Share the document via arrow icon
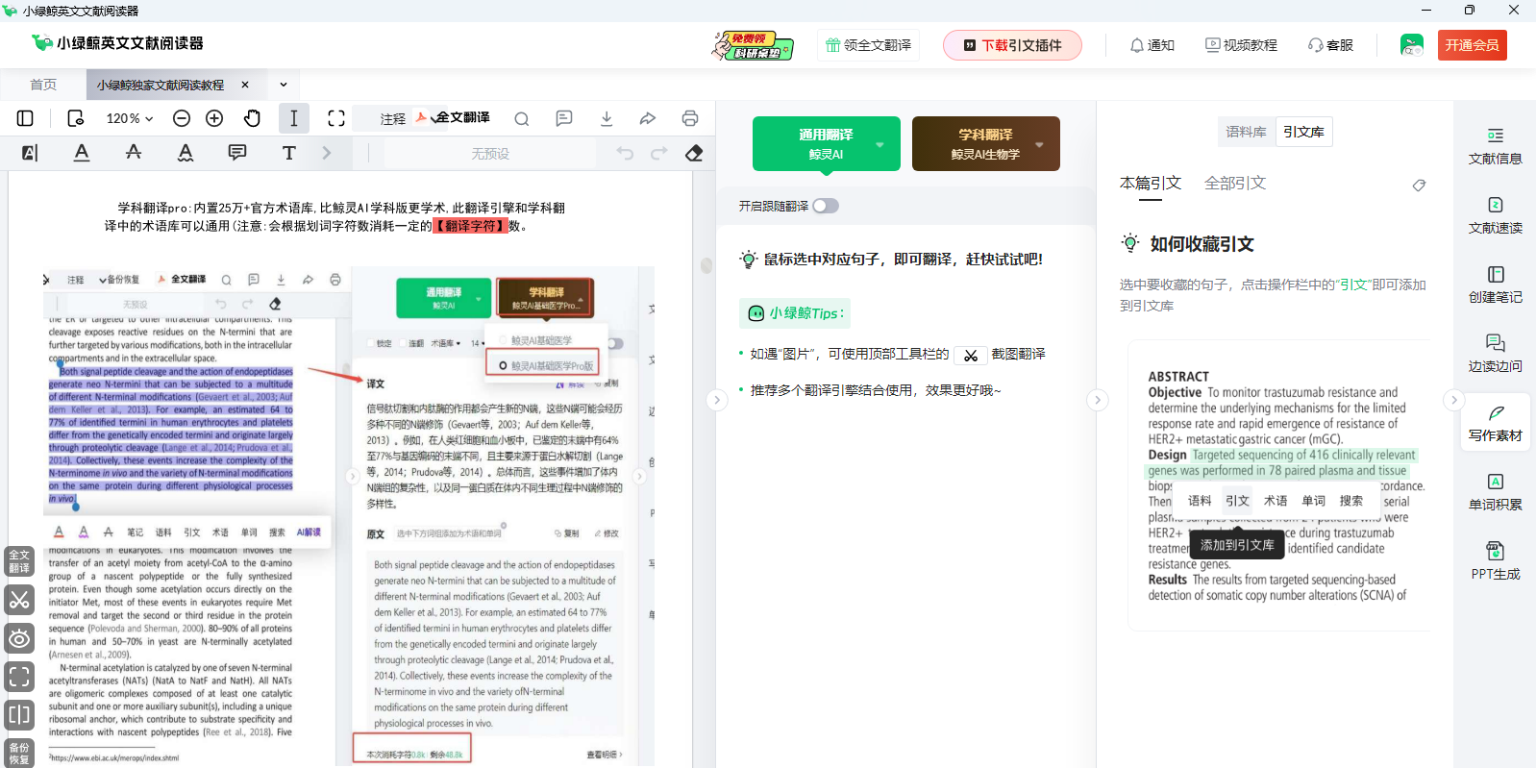The width and height of the screenshot is (1536, 768). pos(648,118)
